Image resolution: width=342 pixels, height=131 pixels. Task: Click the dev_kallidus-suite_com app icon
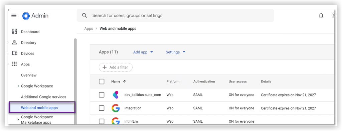click(x=116, y=95)
